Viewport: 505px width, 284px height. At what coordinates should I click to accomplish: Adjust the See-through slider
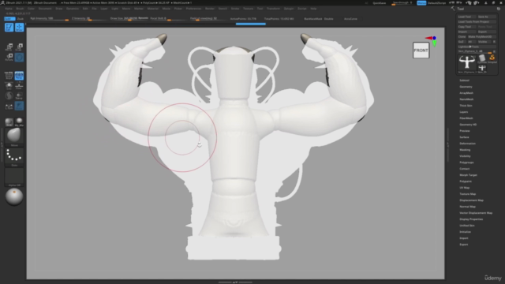click(x=402, y=3)
